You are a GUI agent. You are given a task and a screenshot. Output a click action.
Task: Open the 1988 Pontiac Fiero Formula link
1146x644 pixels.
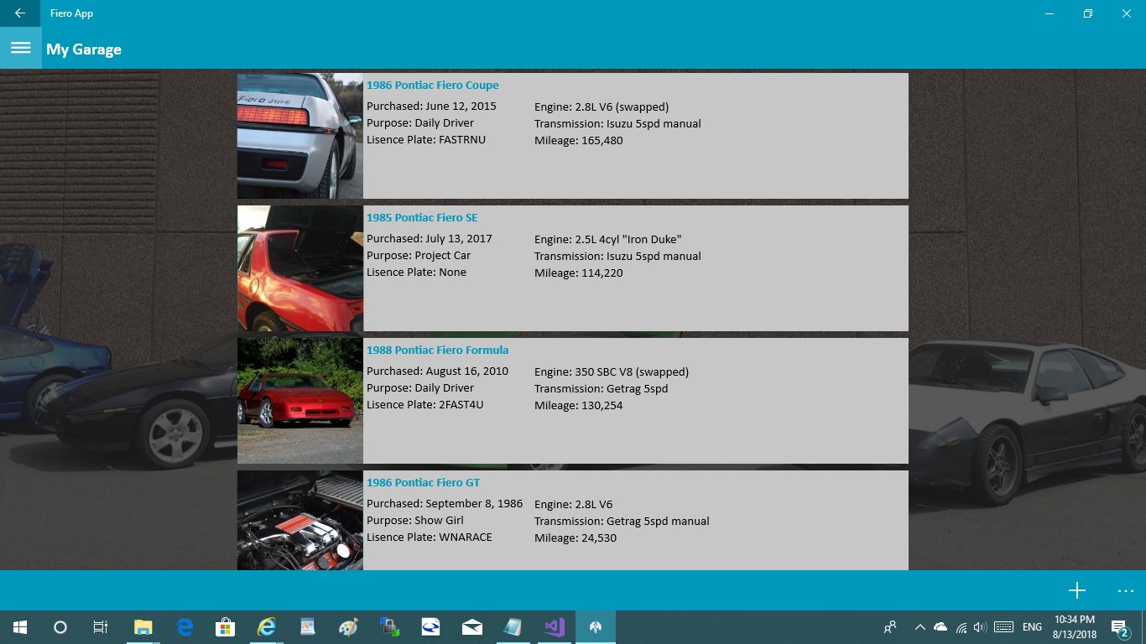tap(438, 350)
